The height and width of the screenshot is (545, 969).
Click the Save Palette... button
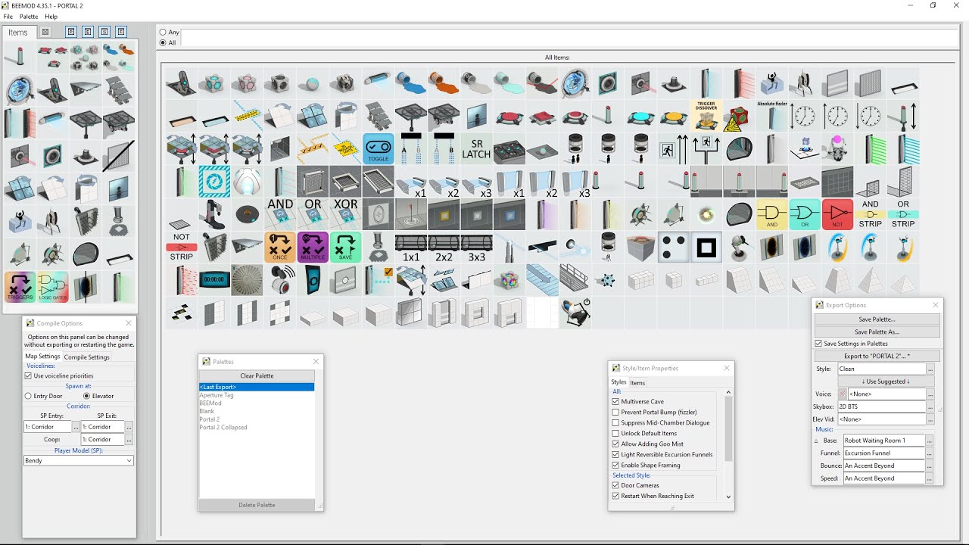[x=877, y=319]
